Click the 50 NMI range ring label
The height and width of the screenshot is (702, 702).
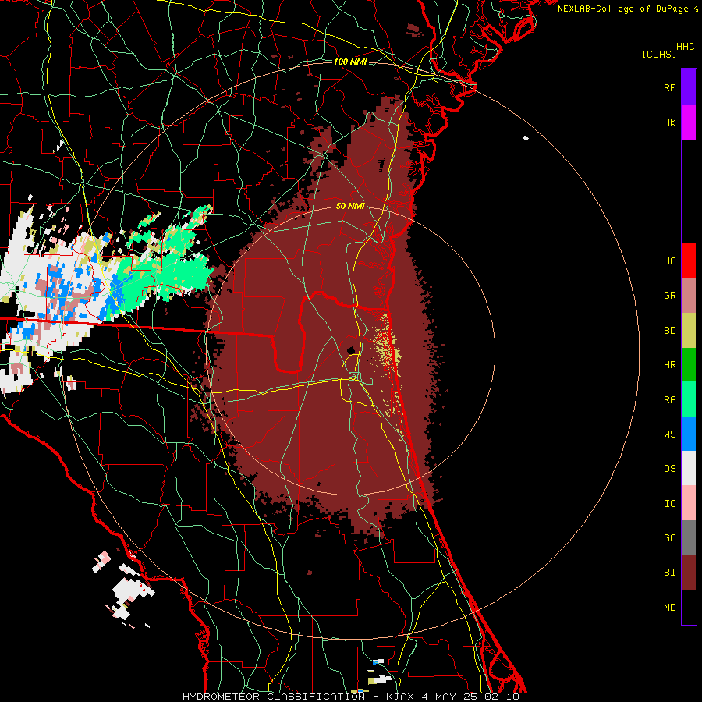[350, 207]
